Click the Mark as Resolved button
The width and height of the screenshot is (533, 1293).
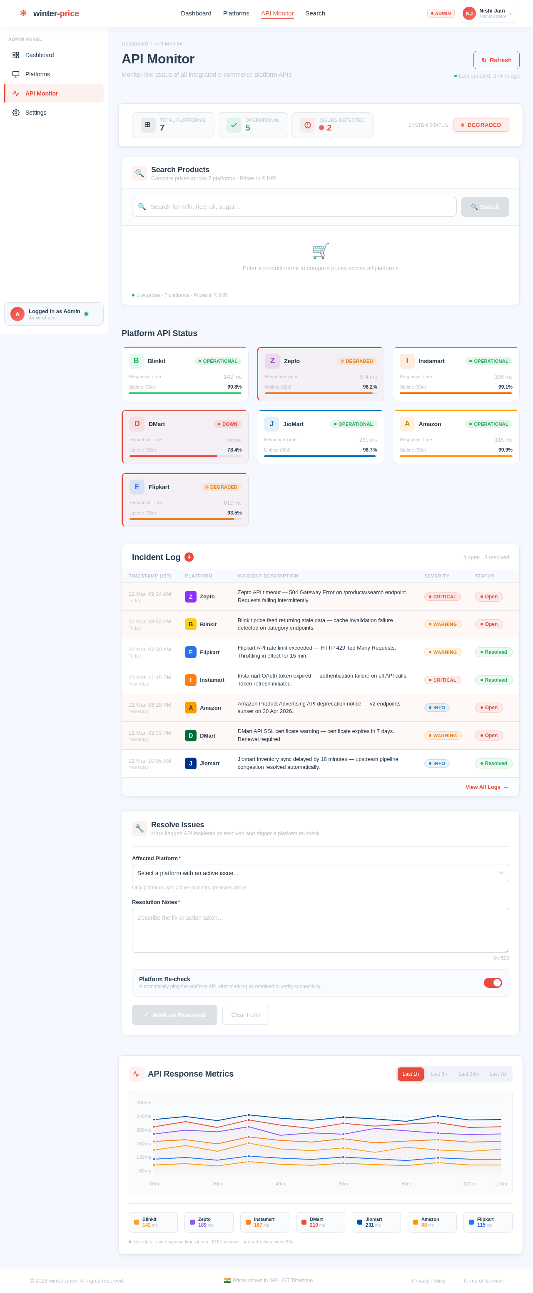[174, 1015]
